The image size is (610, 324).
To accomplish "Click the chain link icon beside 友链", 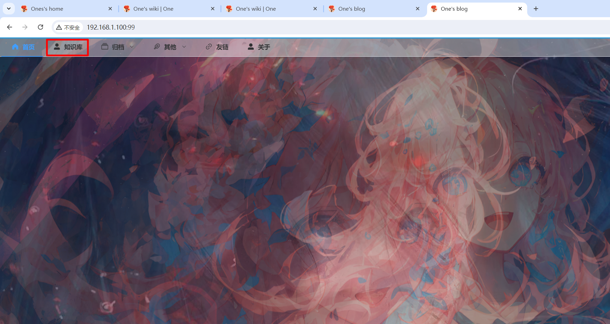I will [209, 46].
